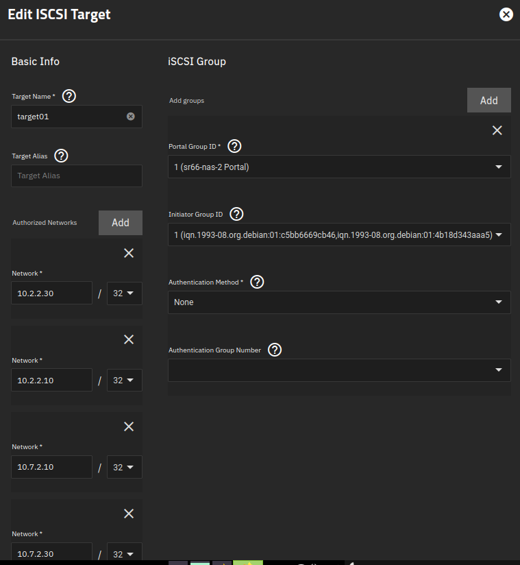The height and width of the screenshot is (565, 520).
Task: Open the Target Name help tooltip
Action: pyautogui.click(x=69, y=96)
